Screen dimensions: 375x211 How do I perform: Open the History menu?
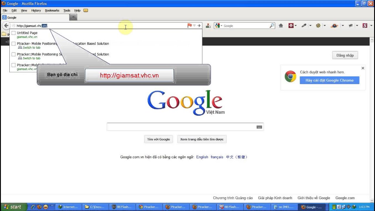(x=36, y=11)
